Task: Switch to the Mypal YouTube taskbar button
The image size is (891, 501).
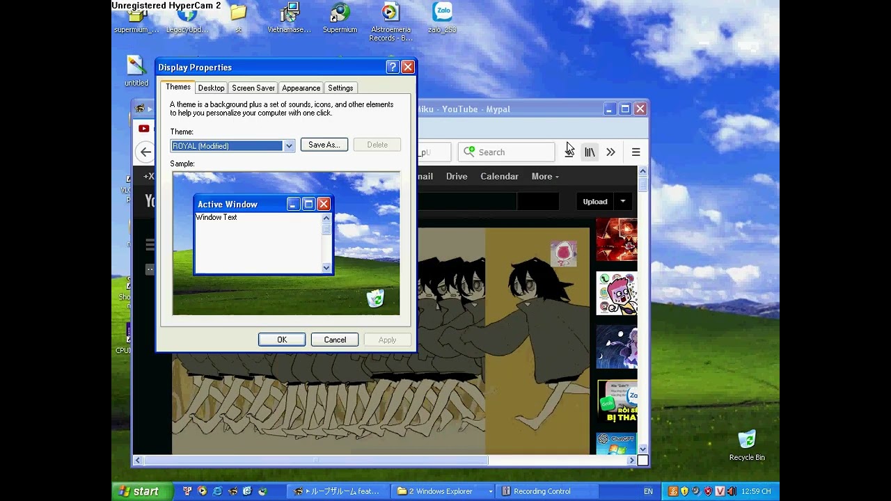Action: (x=337, y=491)
